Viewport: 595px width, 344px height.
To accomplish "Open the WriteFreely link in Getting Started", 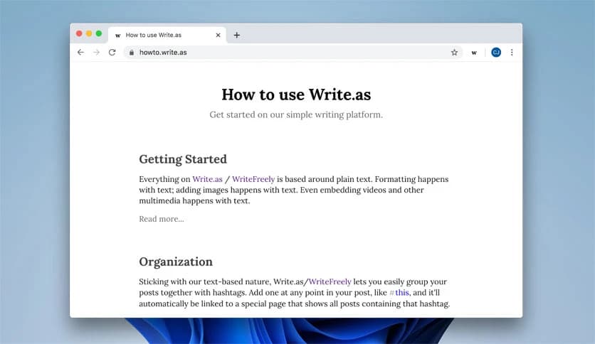I will coord(253,179).
